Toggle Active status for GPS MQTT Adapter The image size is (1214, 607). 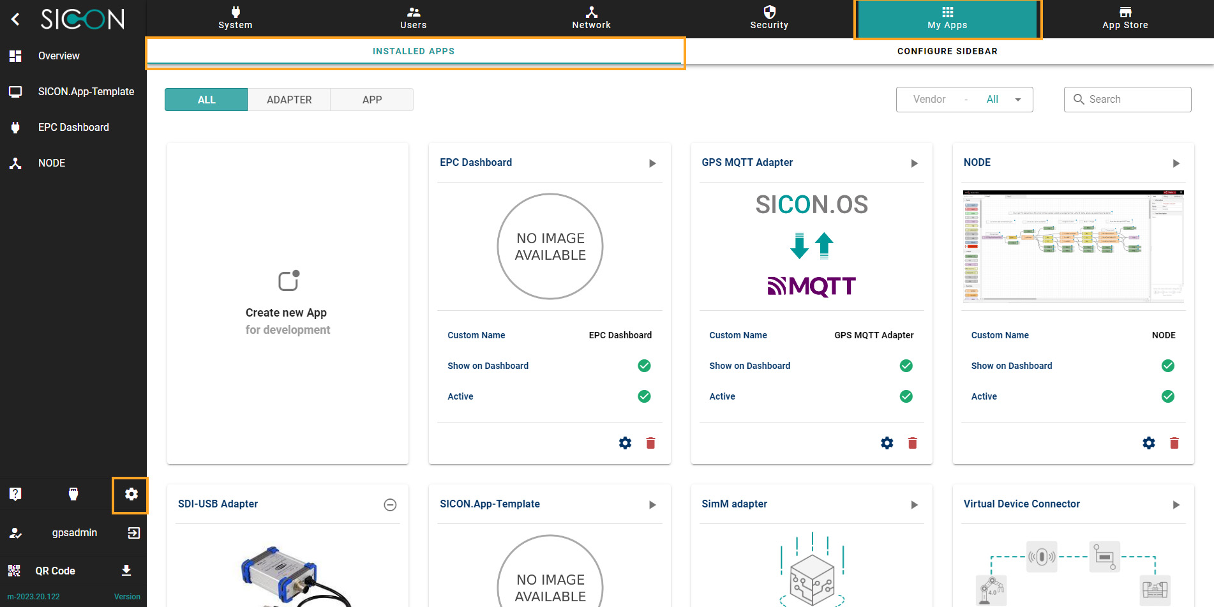(x=906, y=396)
